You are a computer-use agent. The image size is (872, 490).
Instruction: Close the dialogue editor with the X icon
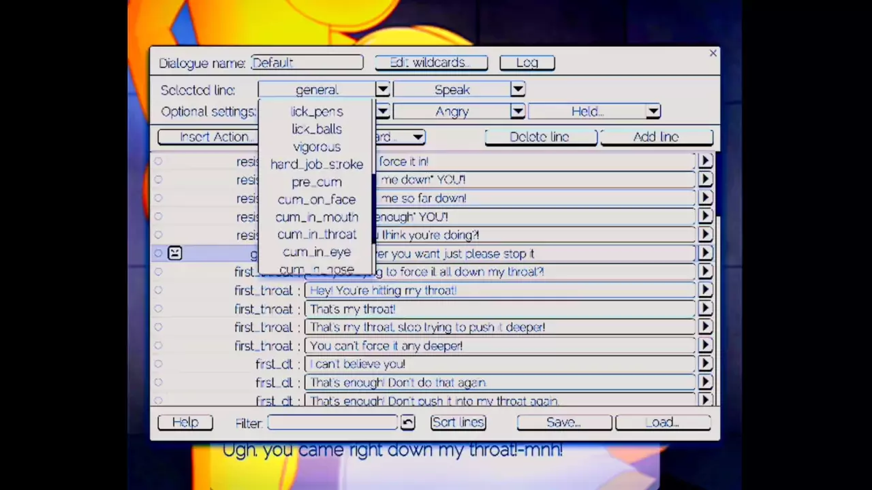tap(713, 53)
